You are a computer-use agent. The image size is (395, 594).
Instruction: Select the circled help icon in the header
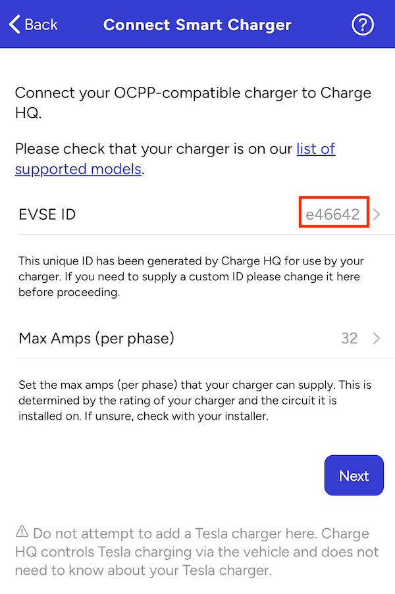pyautogui.click(x=362, y=24)
